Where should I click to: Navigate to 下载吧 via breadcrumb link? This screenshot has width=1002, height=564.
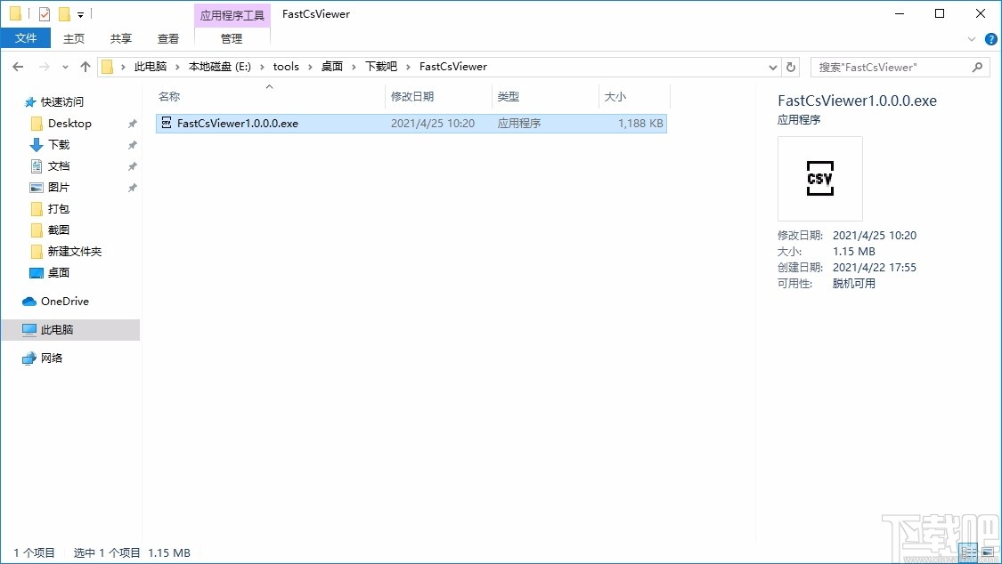tap(381, 66)
